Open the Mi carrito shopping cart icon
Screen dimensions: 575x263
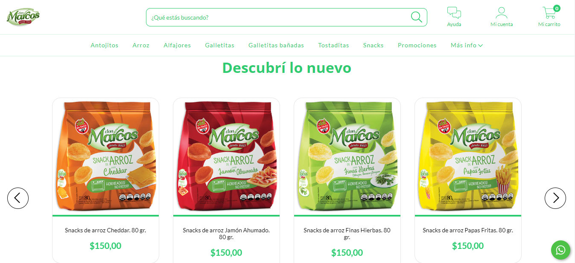pos(549,13)
